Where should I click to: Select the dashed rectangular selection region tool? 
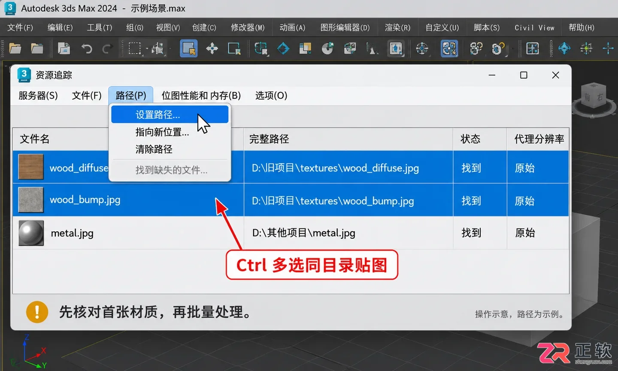tap(135, 49)
